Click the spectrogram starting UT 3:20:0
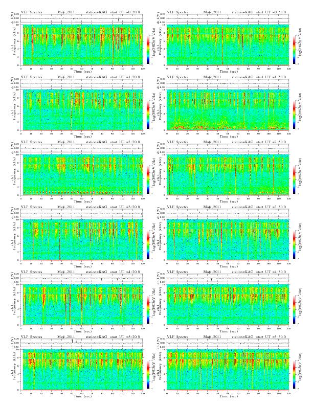313x405 pixels. [82, 240]
